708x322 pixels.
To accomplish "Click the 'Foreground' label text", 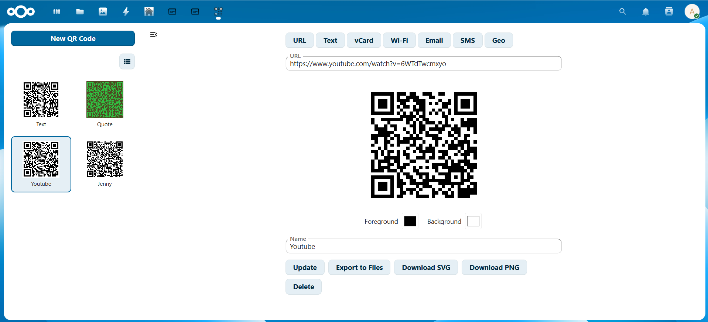I will pyautogui.click(x=381, y=221).
